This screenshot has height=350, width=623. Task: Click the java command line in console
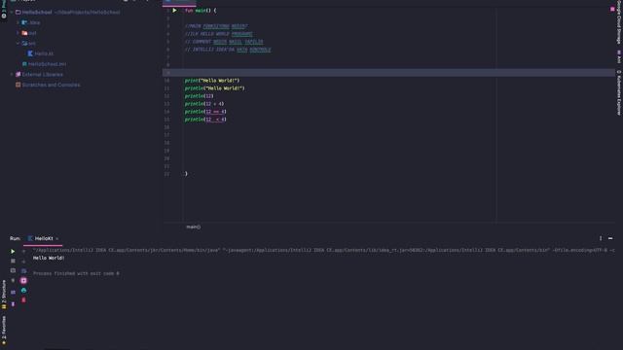pyautogui.click(x=323, y=251)
